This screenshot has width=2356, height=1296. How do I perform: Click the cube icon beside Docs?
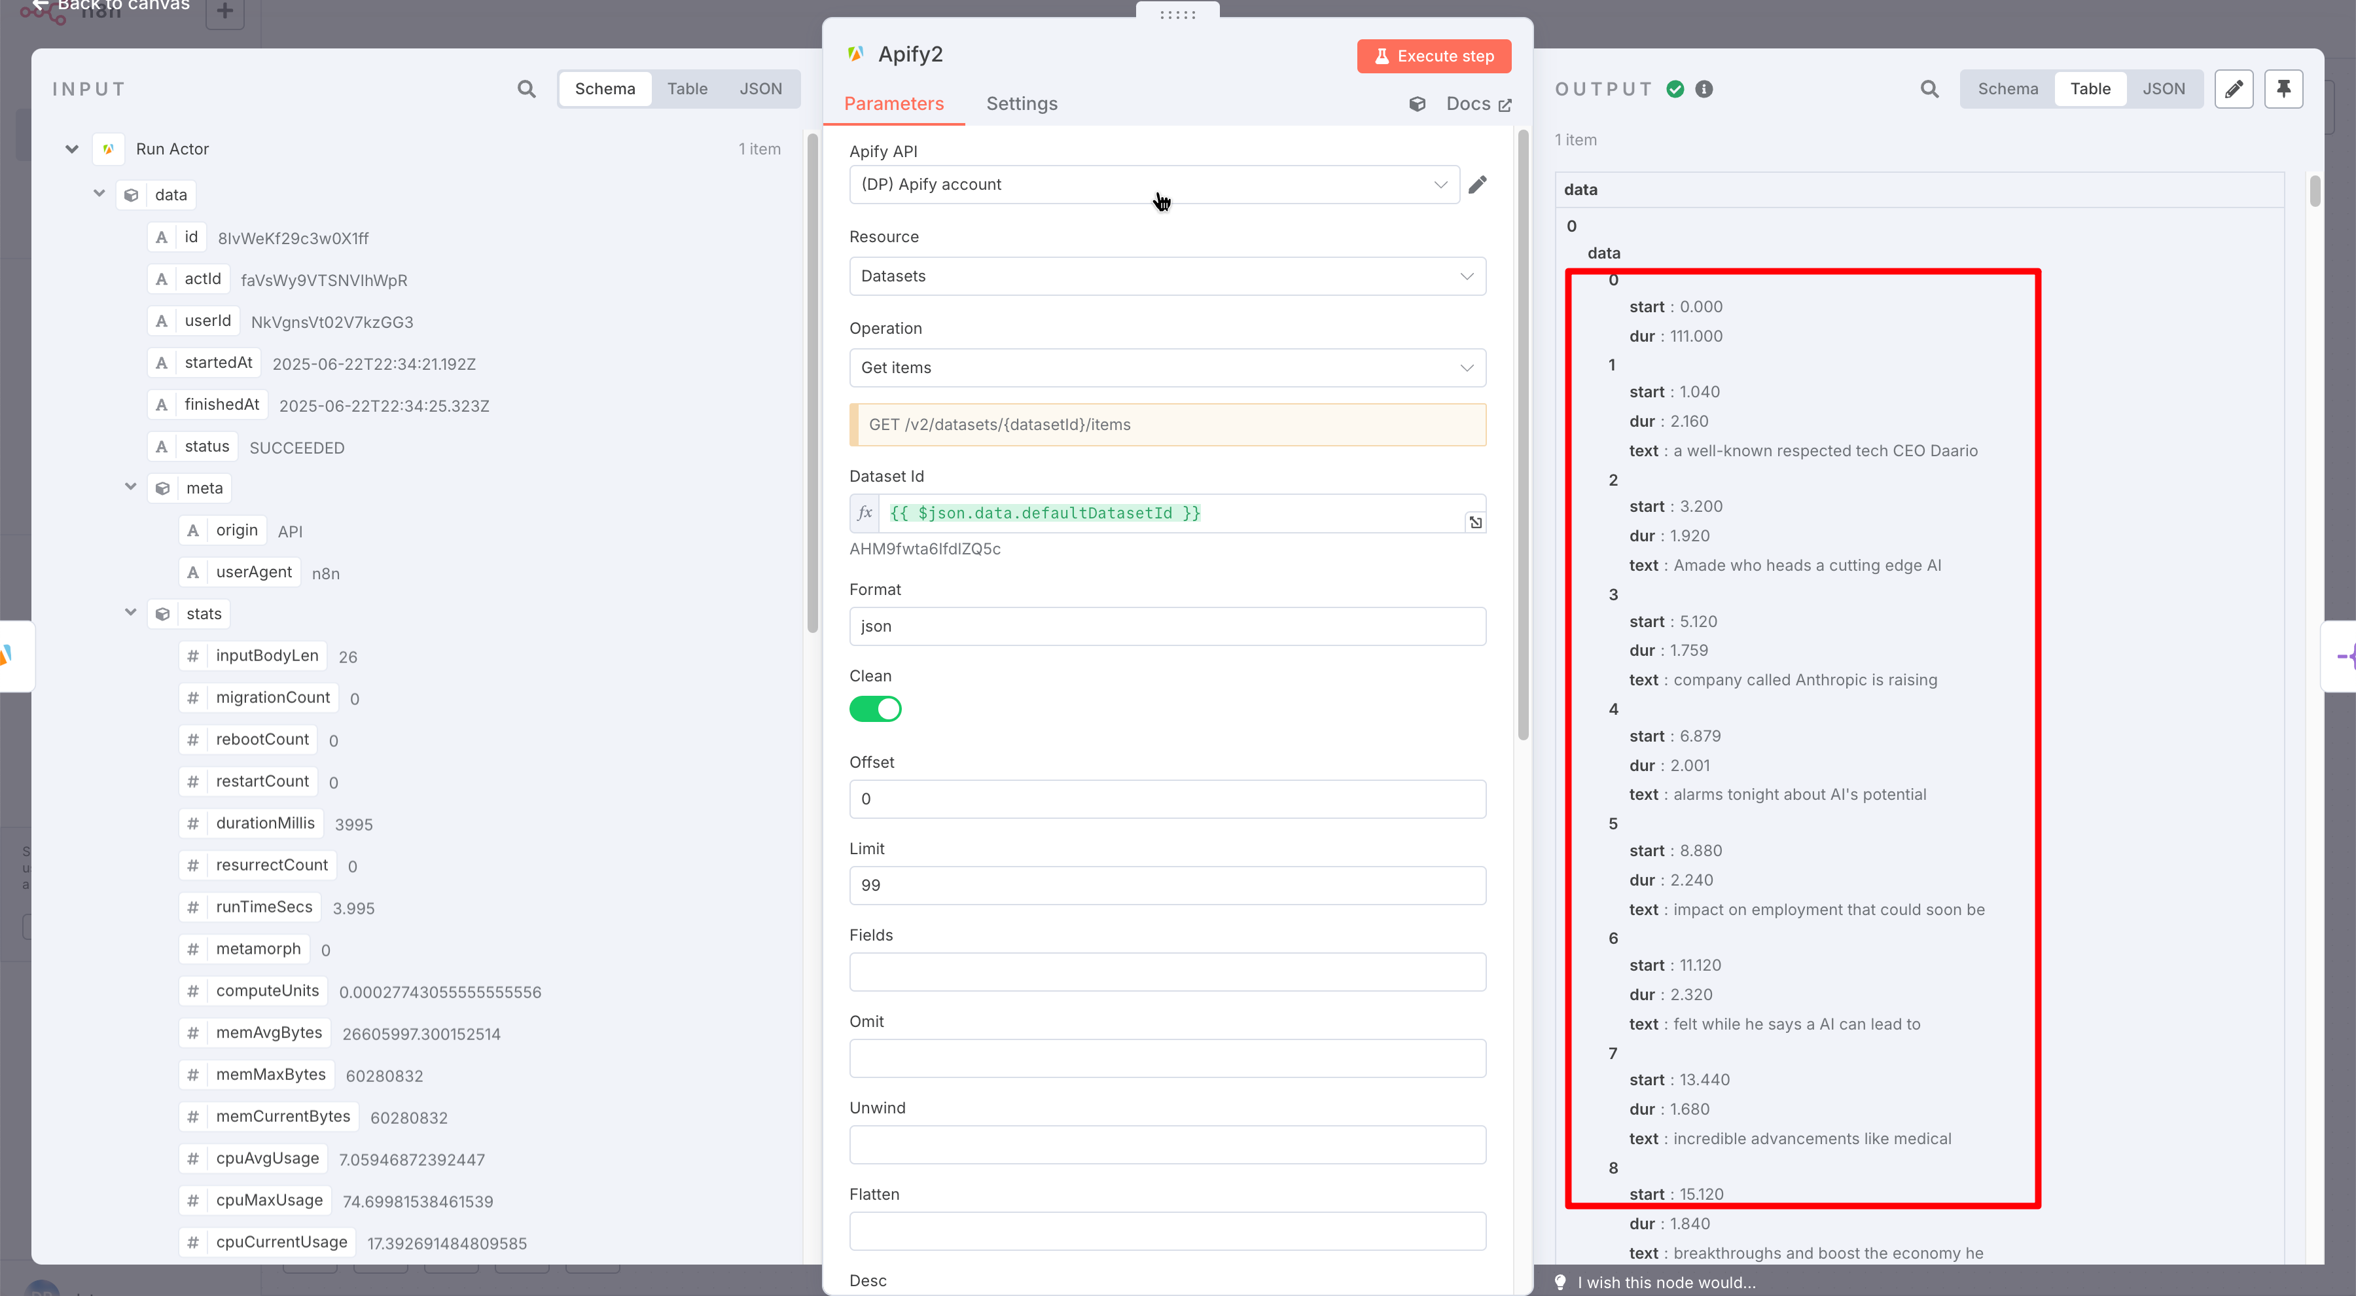(x=1417, y=104)
